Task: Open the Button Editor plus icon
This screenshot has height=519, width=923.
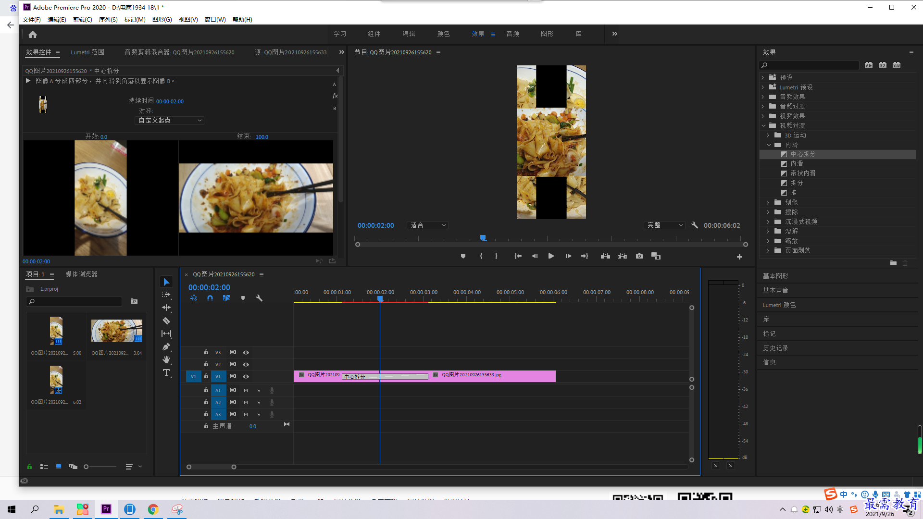Action: 739,257
